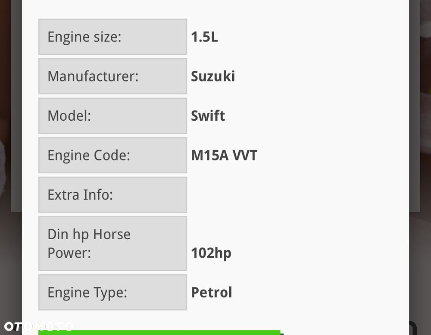Click the dimmed backdrop right of the dialog
This screenshot has height=335, width=431.
420,259
